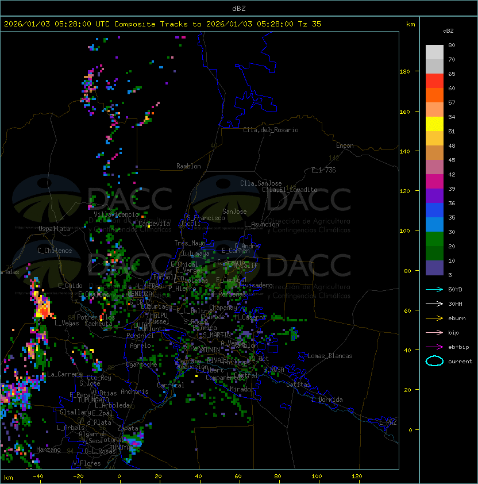Select the Uspallata label on the map
Image resolution: width=478 pixels, height=484 pixels.
coord(53,229)
